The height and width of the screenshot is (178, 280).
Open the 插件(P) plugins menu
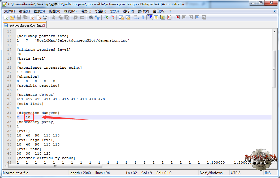(x=143, y=11)
